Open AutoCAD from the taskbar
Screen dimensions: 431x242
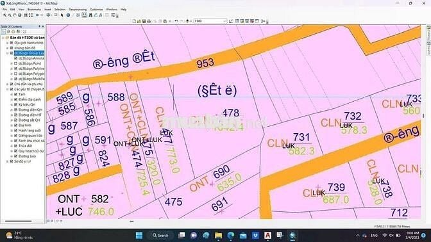pos(267,236)
